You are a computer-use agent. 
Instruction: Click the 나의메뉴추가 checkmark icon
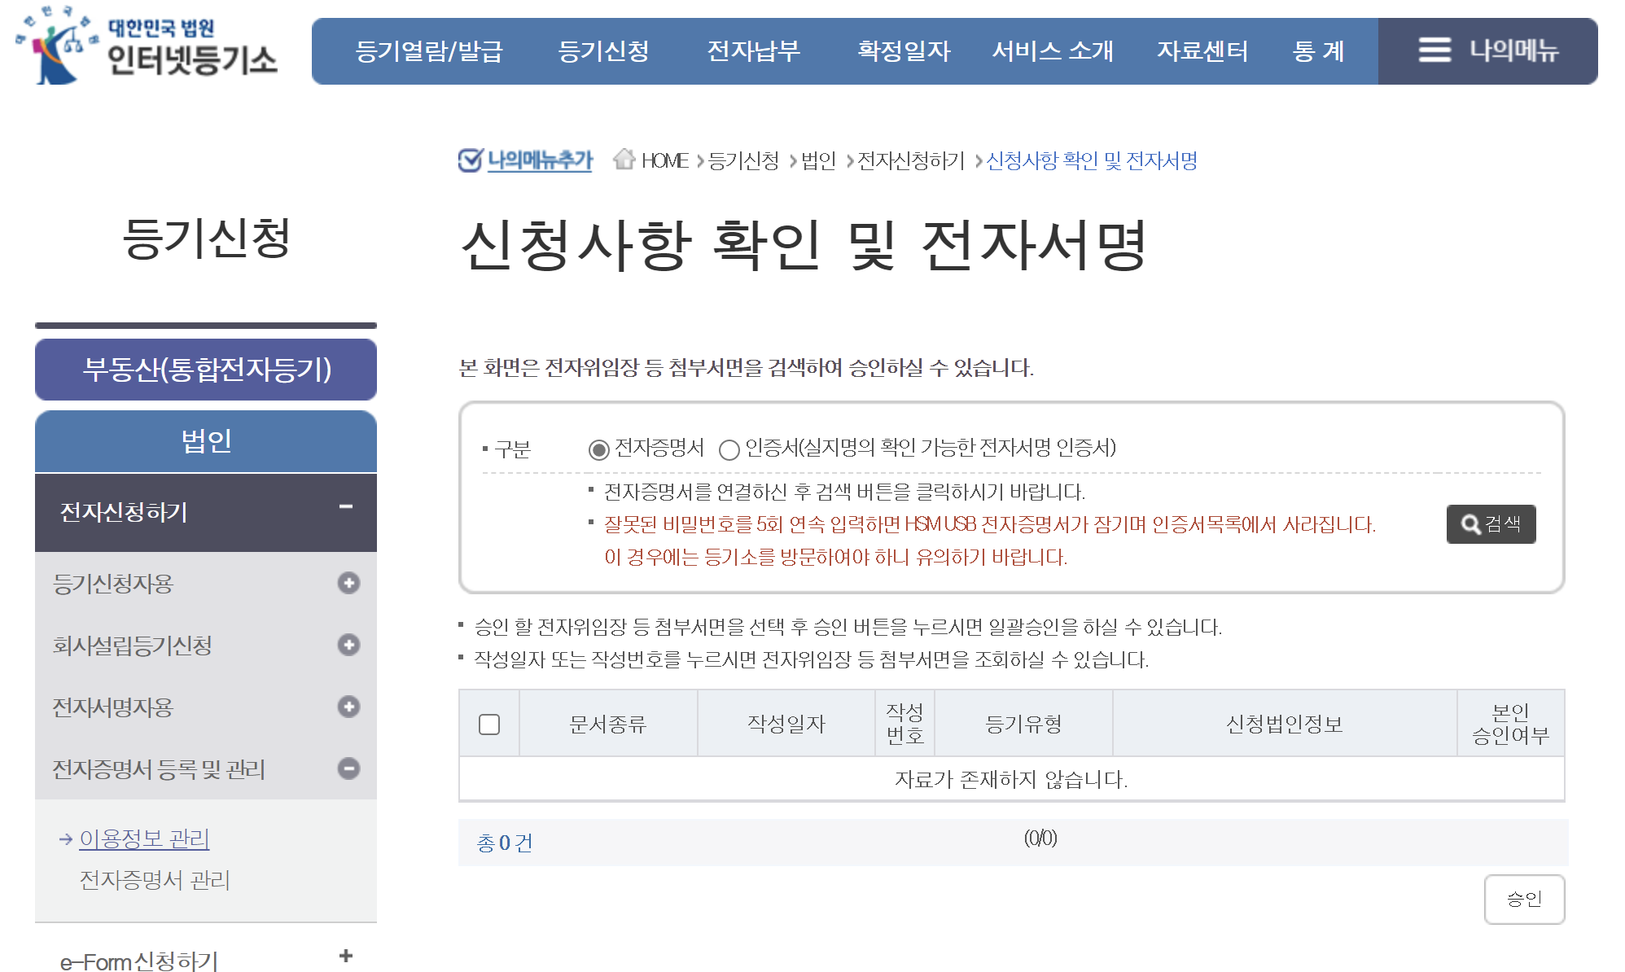(470, 160)
